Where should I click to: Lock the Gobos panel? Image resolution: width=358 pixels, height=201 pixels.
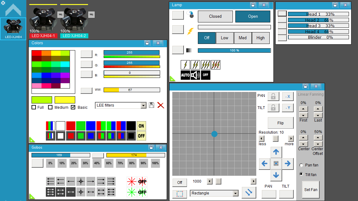click(x=151, y=147)
